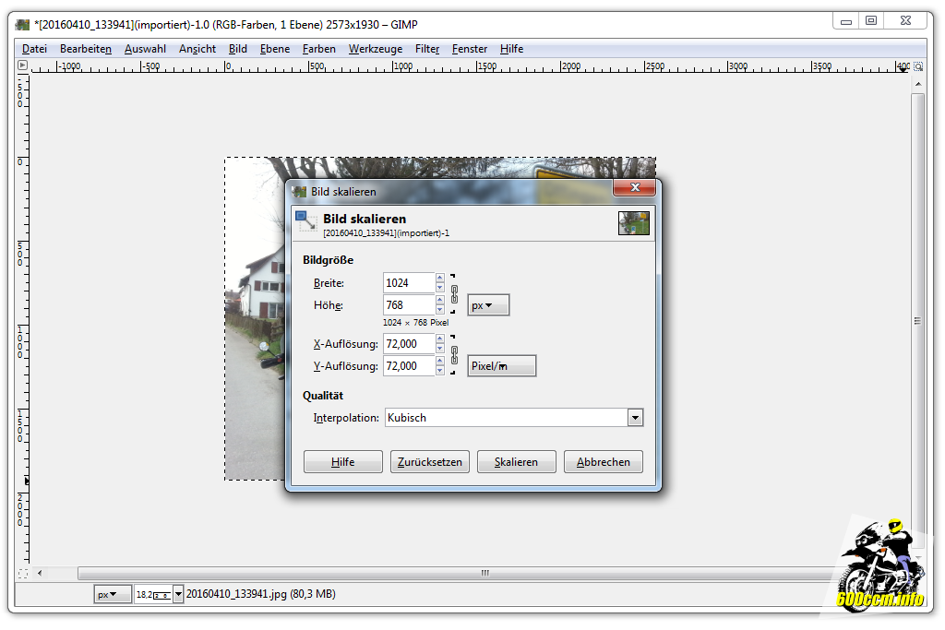Toggle quick mask icon at bottom left
The image size is (945, 630).
point(23,573)
